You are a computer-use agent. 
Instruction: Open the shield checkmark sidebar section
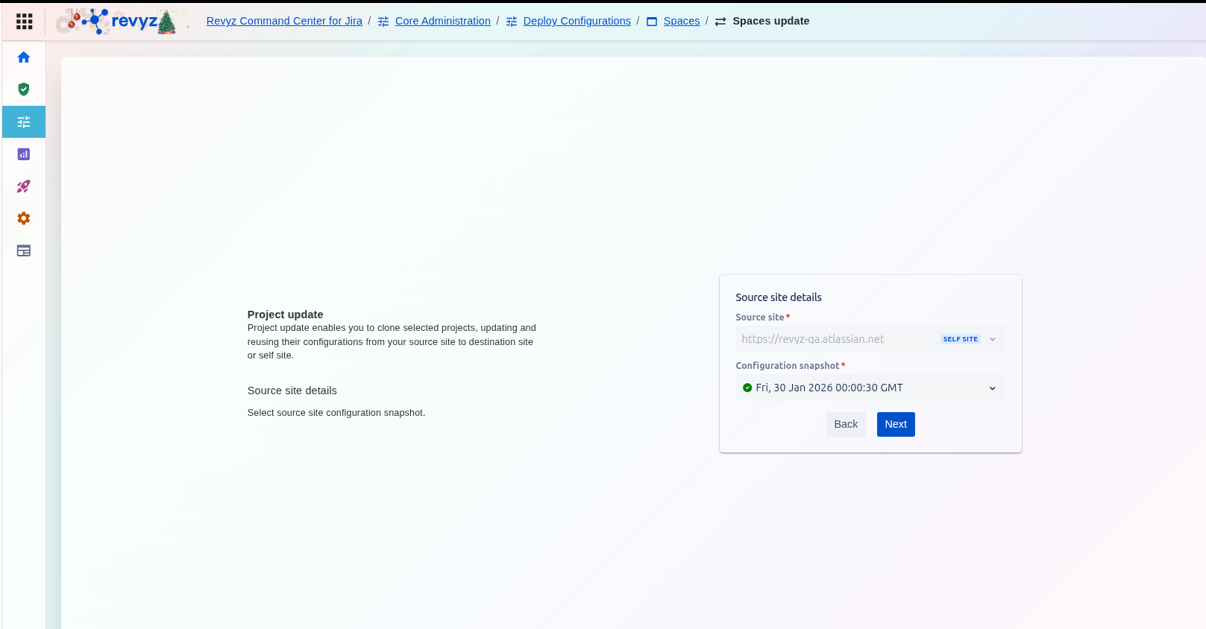point(24,89)
